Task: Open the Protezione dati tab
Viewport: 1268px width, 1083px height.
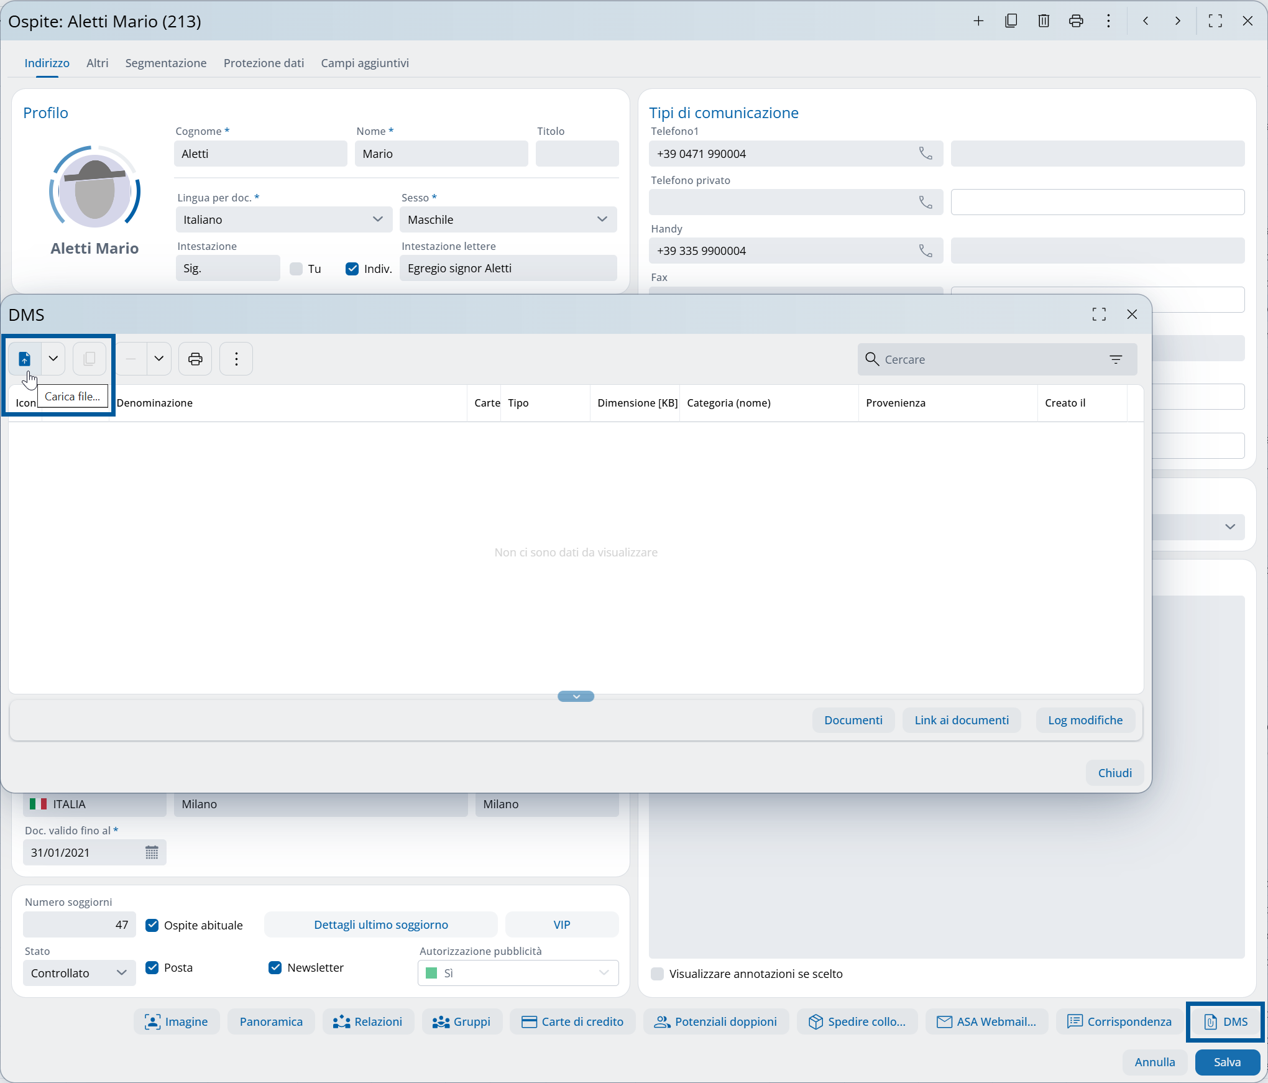Action: pos(264,63)
